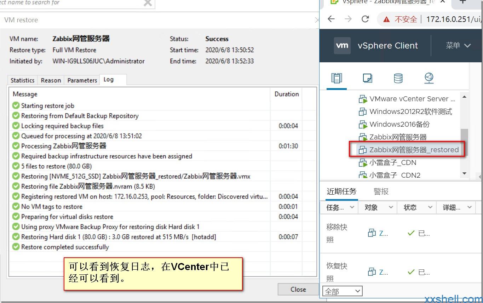483x303 pixels.
Task: Switch to 近期任务 tab
Action: click(341, 191)
